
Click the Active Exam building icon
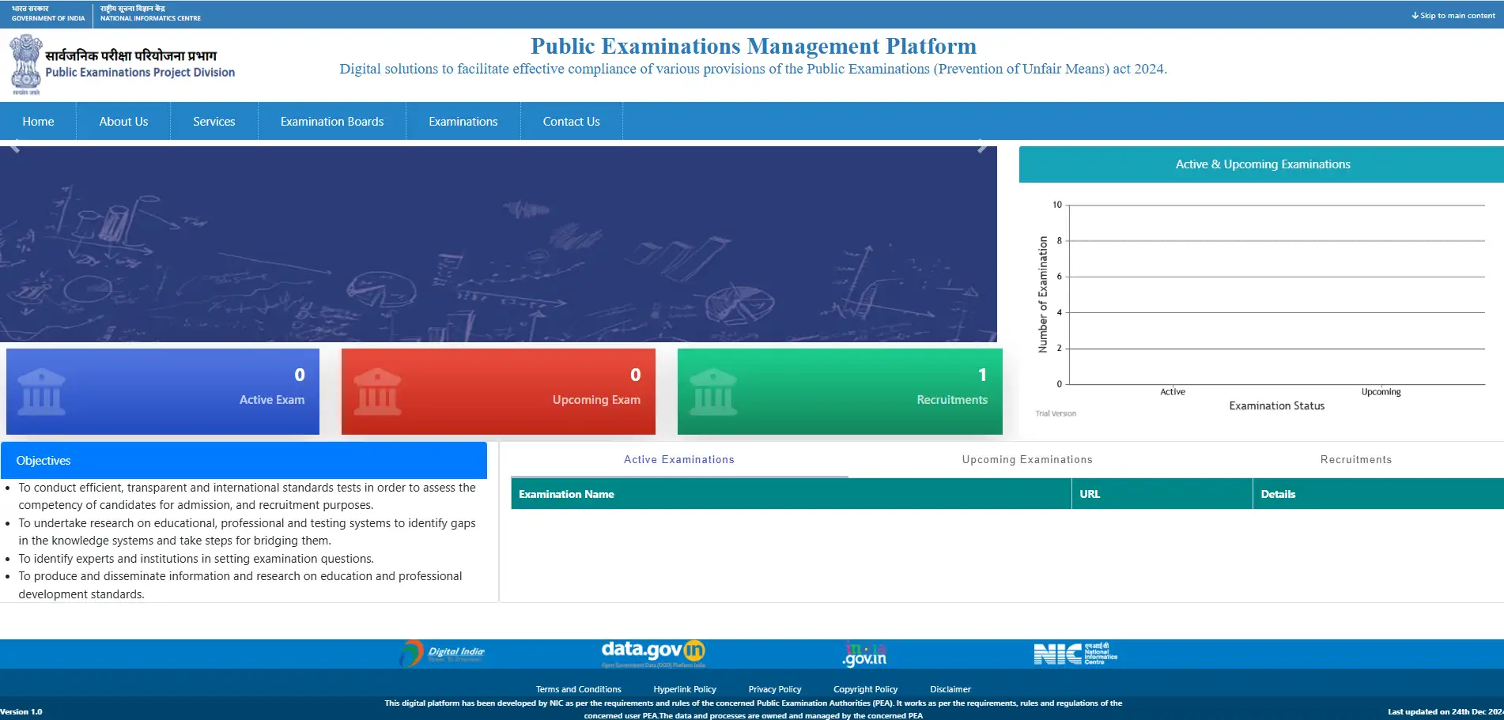click(x=41, y=392)
